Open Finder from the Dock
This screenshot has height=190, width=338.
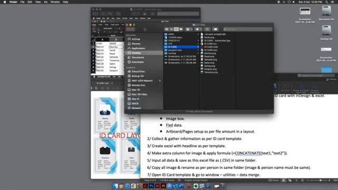pyautogui.click(x=115, y=186)
